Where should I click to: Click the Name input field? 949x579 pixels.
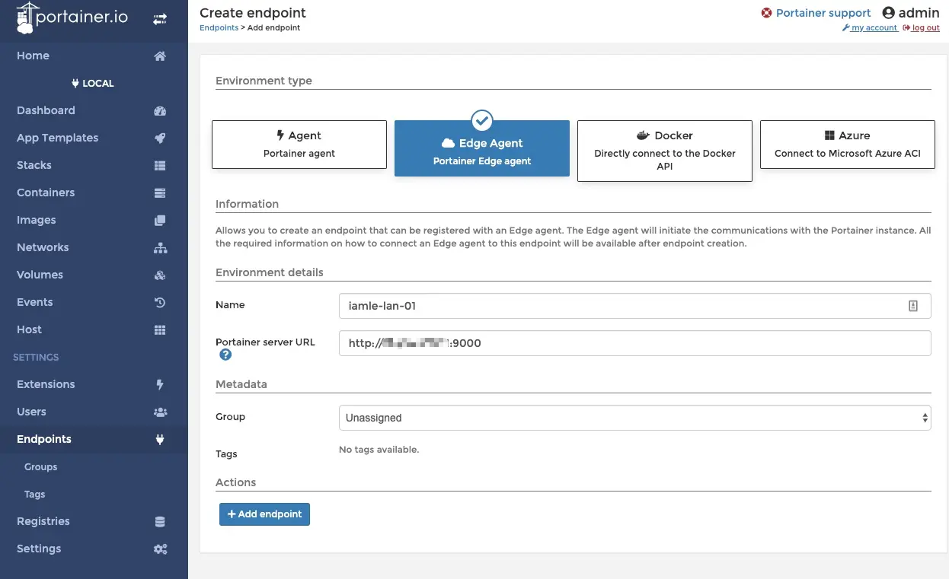coord(635,306)
